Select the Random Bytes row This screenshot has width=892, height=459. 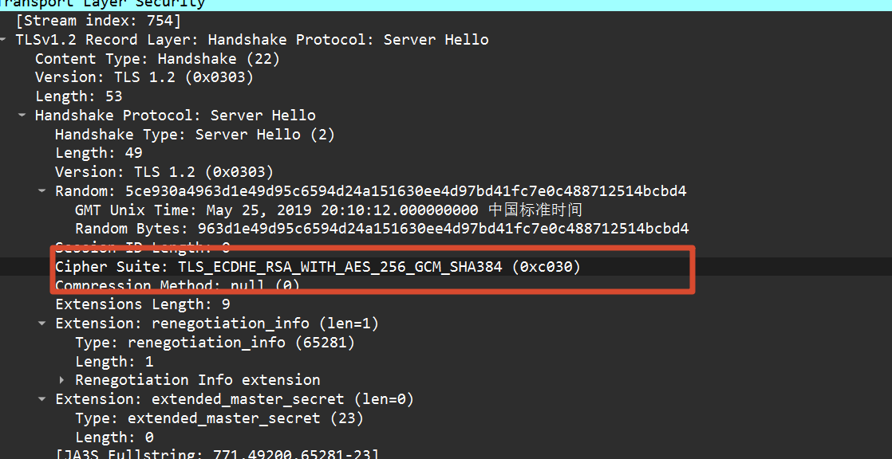coord(381,229)
